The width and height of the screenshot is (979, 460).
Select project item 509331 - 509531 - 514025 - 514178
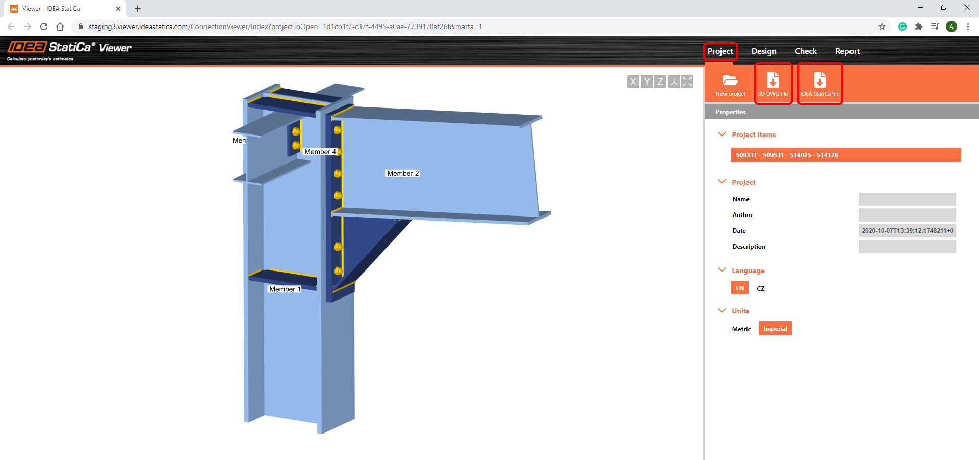845,155
